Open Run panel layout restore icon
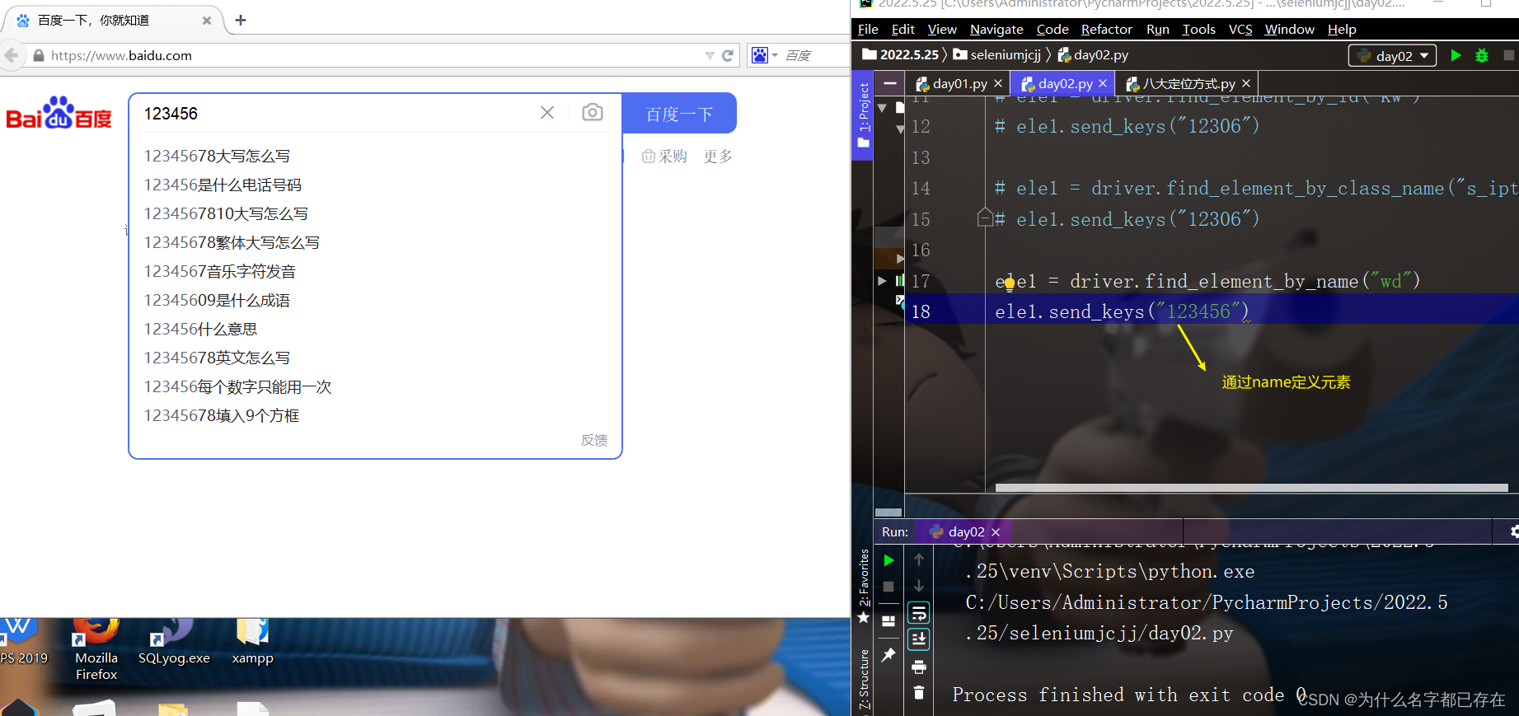The width and height of the screenshot is (1519, 716). click(888, 621)
